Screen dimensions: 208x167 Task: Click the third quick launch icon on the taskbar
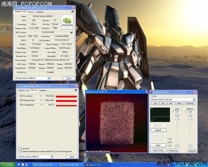(27, 164)
